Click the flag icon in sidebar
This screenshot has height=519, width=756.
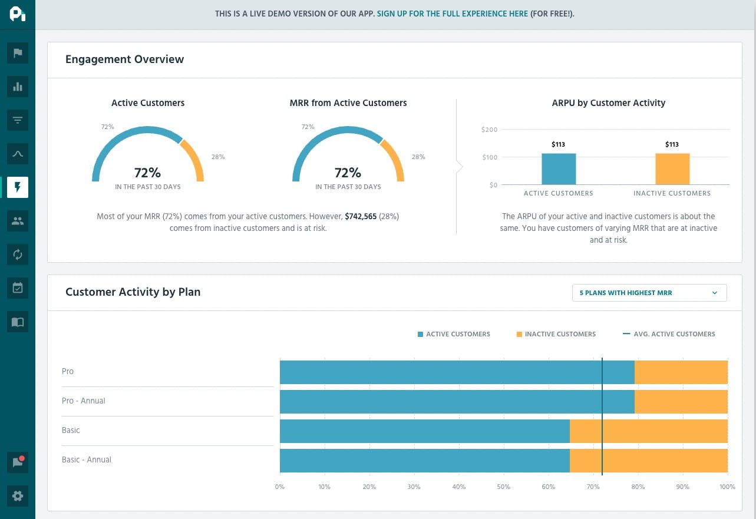click(x=18, y=54)
